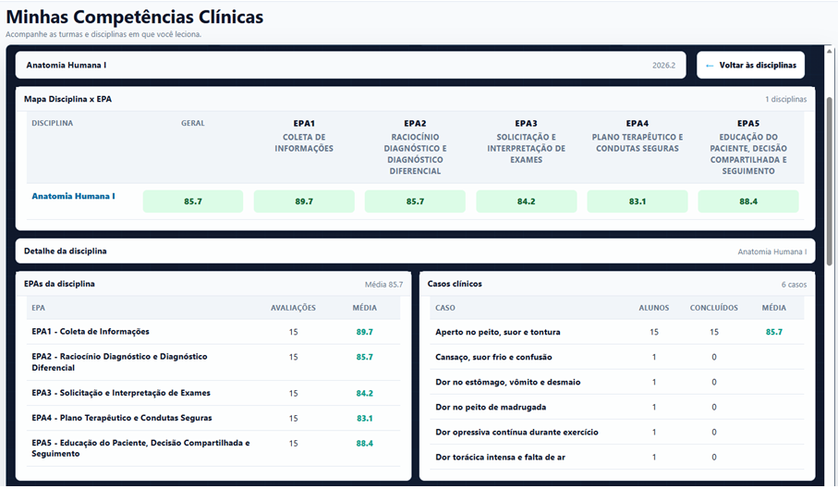Click the ALUNOS column header
Screen dimensions: 838x489
coord(653,308)
